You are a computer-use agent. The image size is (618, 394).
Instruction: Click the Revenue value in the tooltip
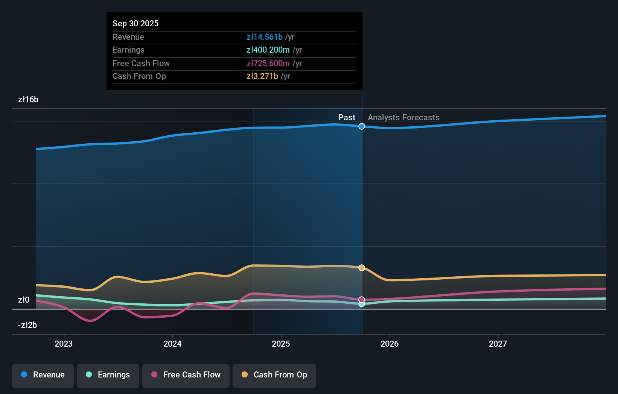(x=264, y=37)
